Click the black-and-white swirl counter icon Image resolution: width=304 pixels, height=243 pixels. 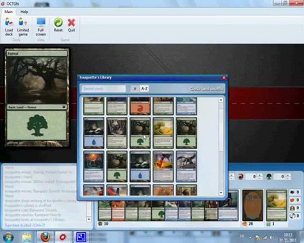(292, 216)
